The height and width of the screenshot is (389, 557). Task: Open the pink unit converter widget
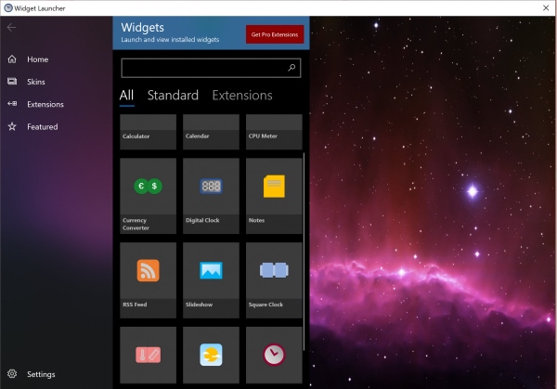click(x=148, y=355)
